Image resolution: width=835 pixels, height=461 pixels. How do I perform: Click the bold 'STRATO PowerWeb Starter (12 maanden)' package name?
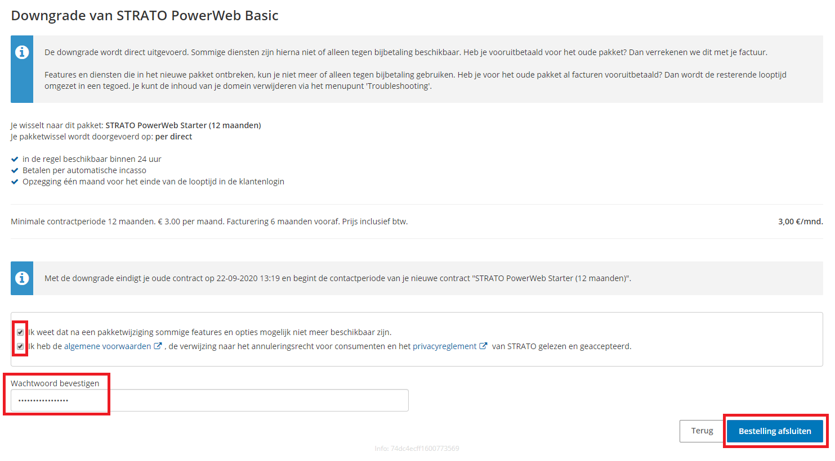183,125
